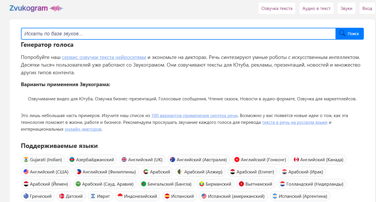The image size is (376, 202).
Task: Click the magnifier icon in the Поиск button
Action: click(x=342, y=33)
